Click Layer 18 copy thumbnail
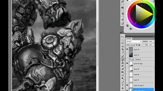 pyautogui.click(x=131, y=63)
